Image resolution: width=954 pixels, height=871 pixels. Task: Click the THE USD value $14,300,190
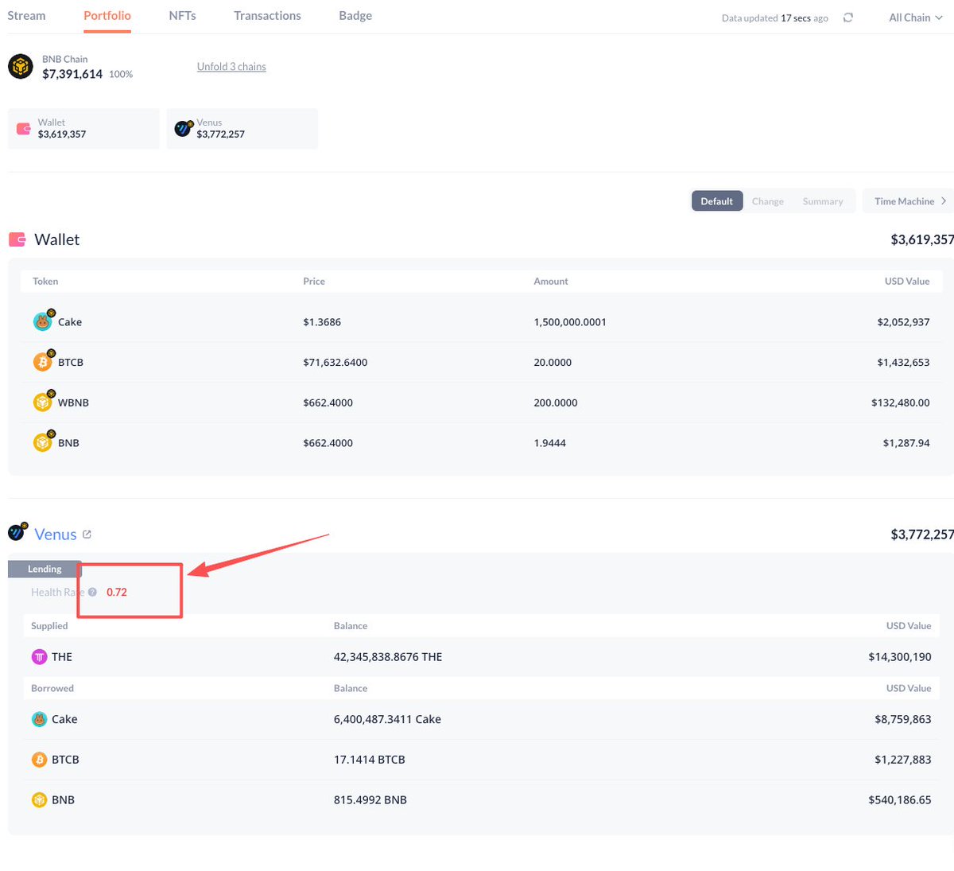900,657
